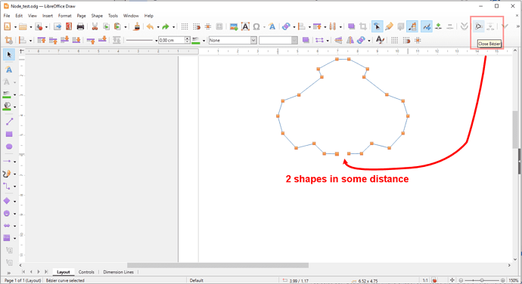Image resolution: width=522 pixels, height=284 pixels.
Task: Open the File menu
Action: click(x=7, y=16)
